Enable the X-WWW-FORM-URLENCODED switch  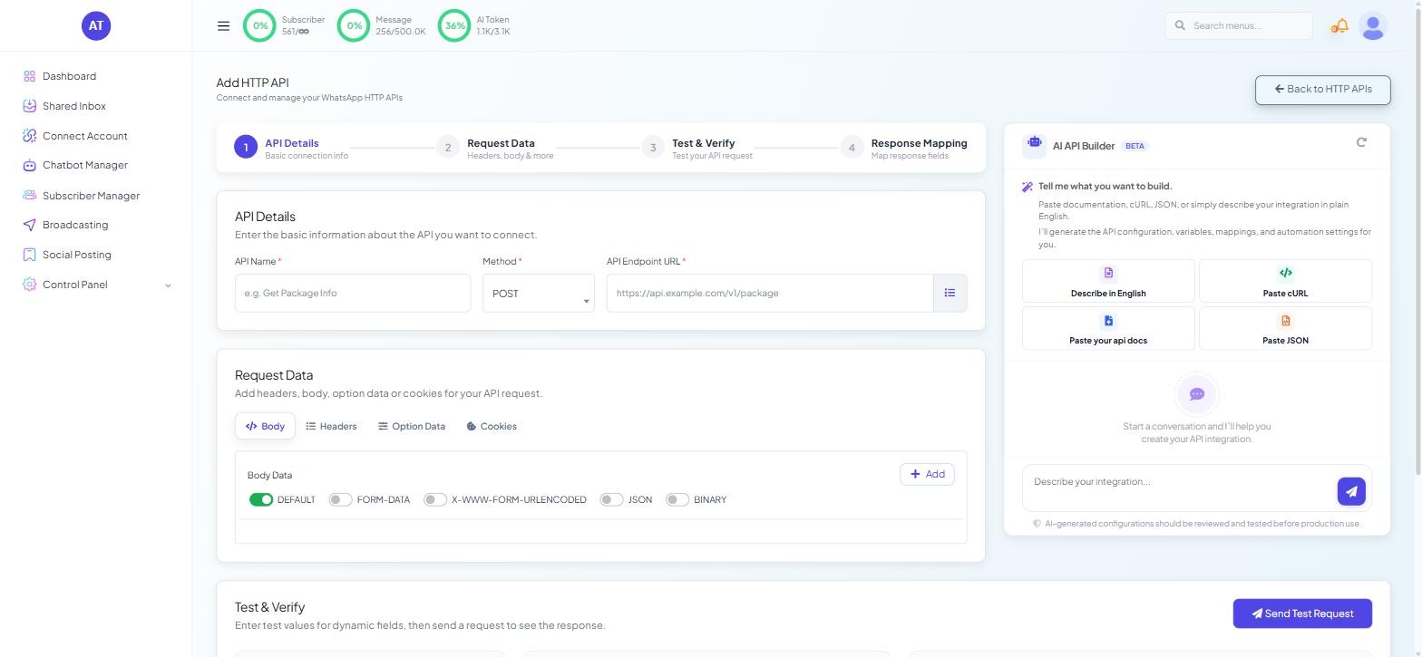point(435,499)
